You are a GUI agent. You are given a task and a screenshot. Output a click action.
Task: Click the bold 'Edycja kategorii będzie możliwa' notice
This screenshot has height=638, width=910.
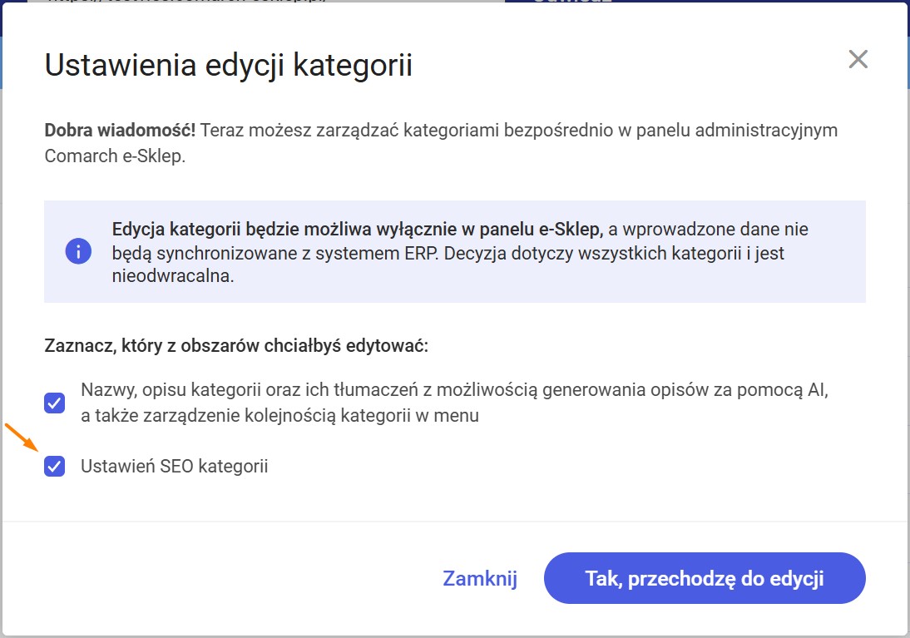click(x=358, y=230)
